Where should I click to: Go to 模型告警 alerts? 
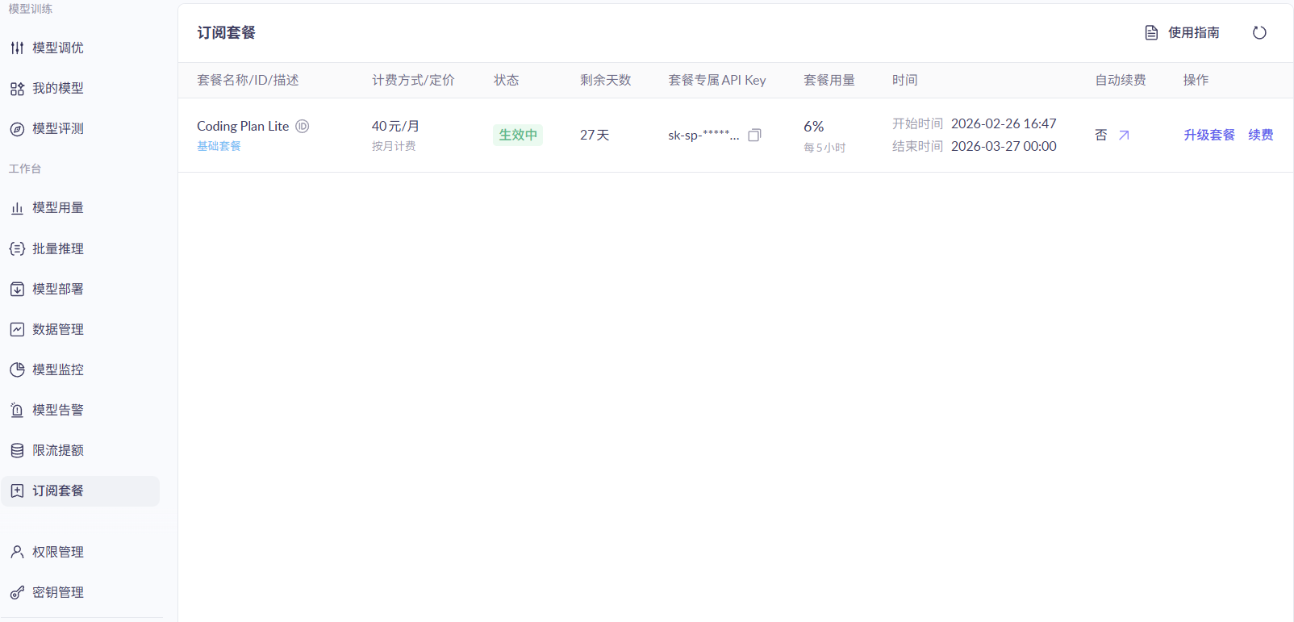[x=57, y=411]
